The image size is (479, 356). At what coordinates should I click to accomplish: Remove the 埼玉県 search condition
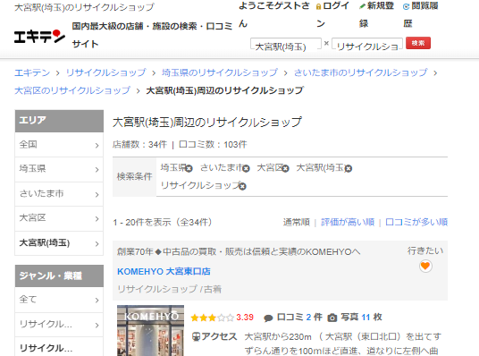(x=189, y=168)
